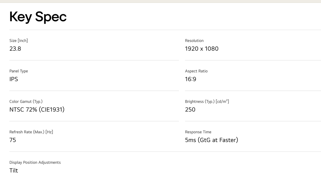Click the 5ms (GtG at Faster) value
Viewport: 321px width, 181px height.
pos(211,140)
